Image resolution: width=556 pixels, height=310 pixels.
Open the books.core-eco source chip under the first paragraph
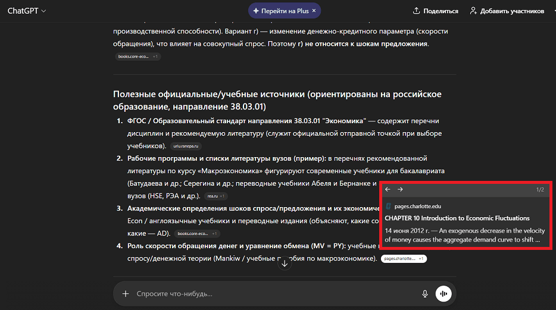click(x=138, y=57)
